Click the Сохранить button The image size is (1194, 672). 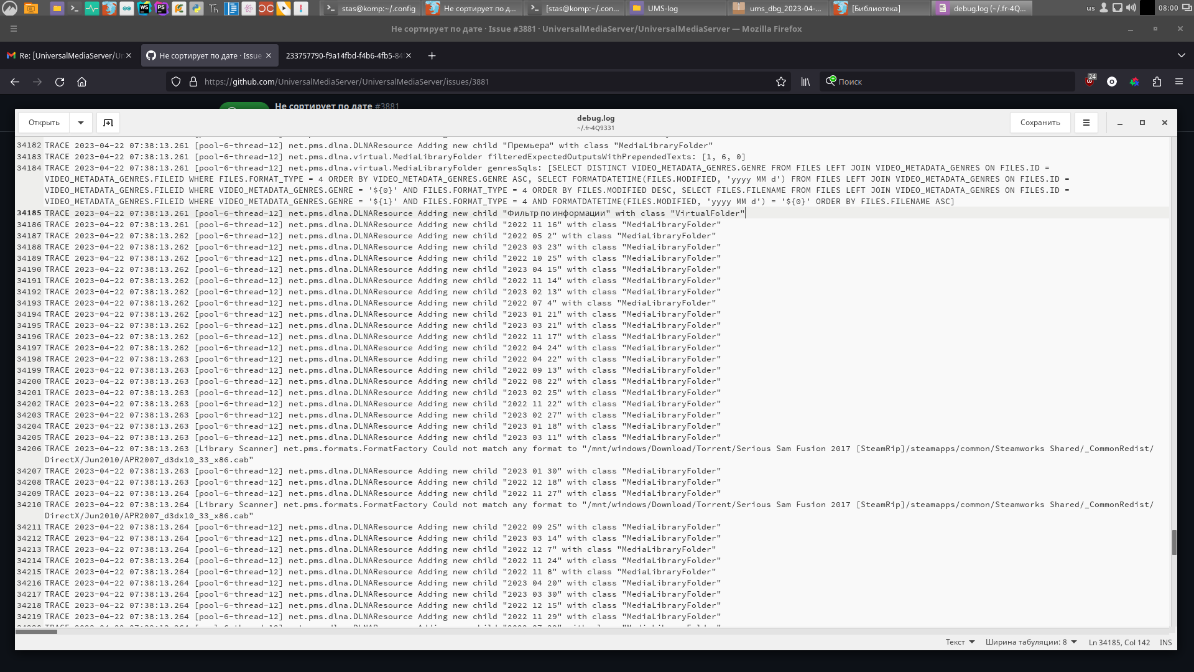(x=1040, y=123)
